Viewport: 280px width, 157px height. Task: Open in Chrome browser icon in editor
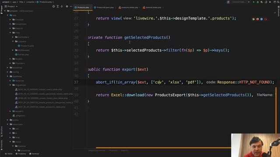253,19
